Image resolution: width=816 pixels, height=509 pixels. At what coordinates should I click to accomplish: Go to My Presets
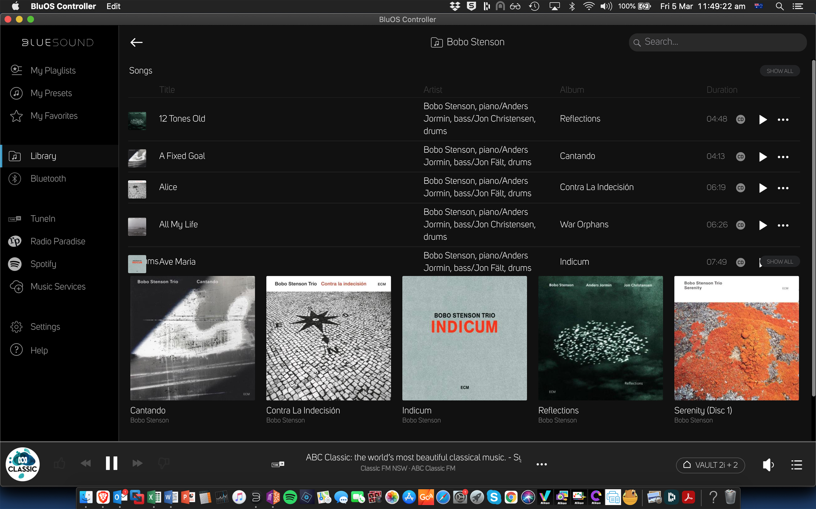pyautogui.click(x=51, y=93)
